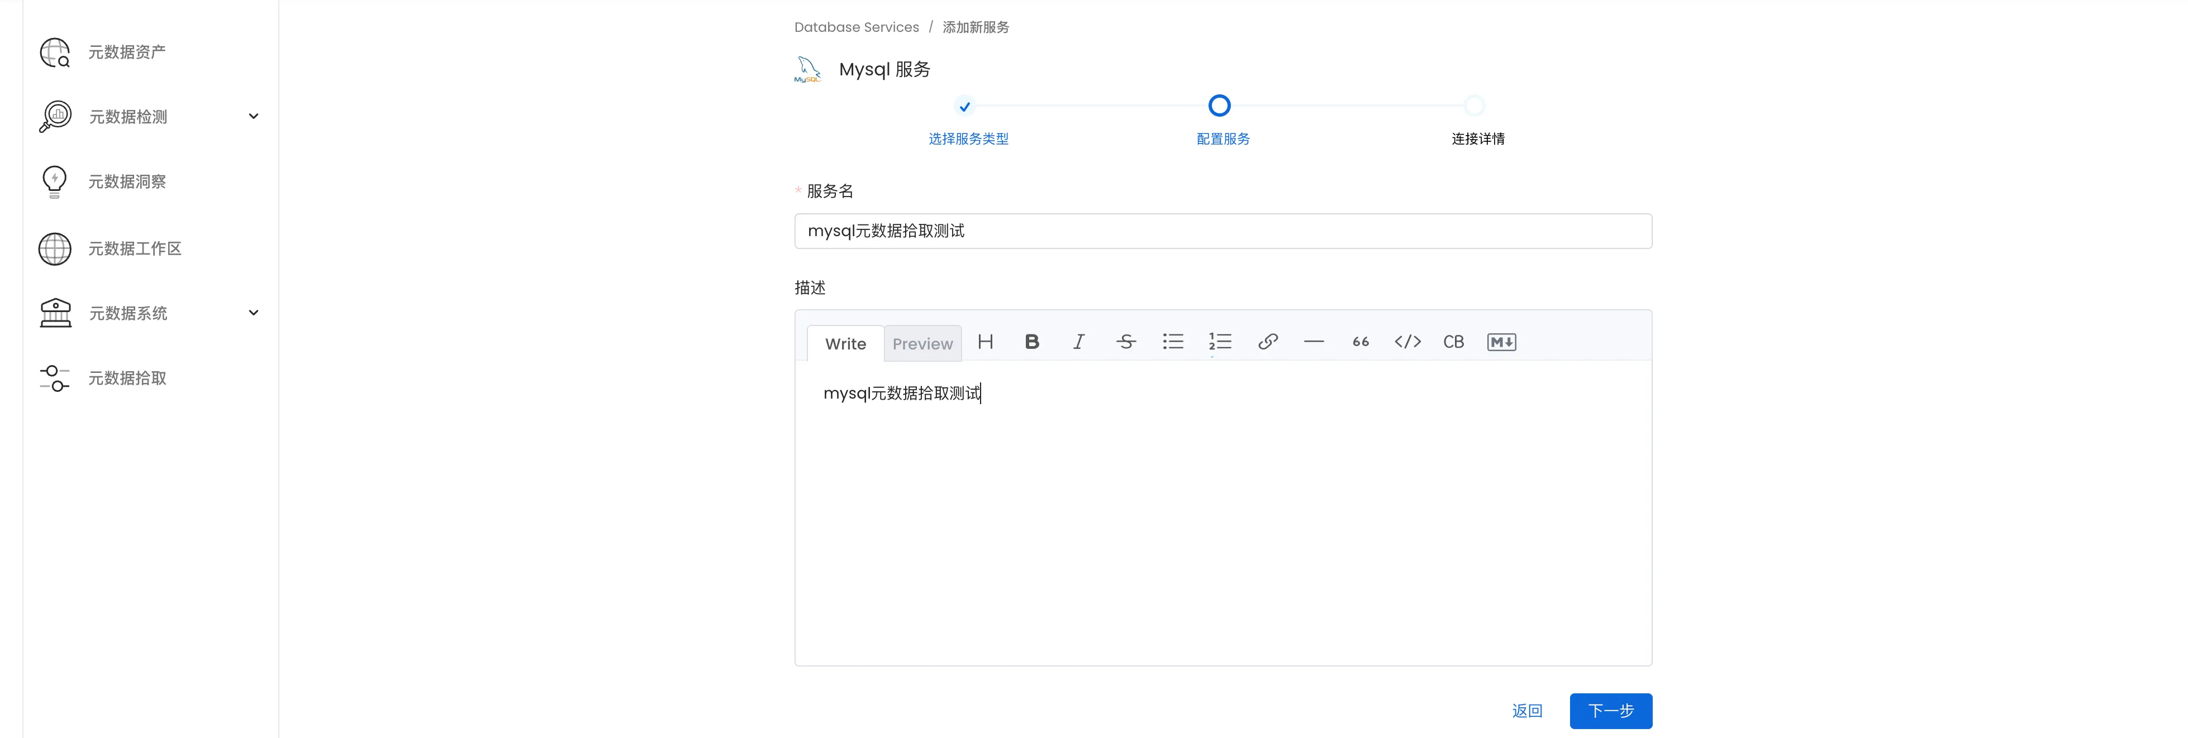Insert an unordered bullet list
The height and width of the screenshot is (738, 2188).
1173,342
